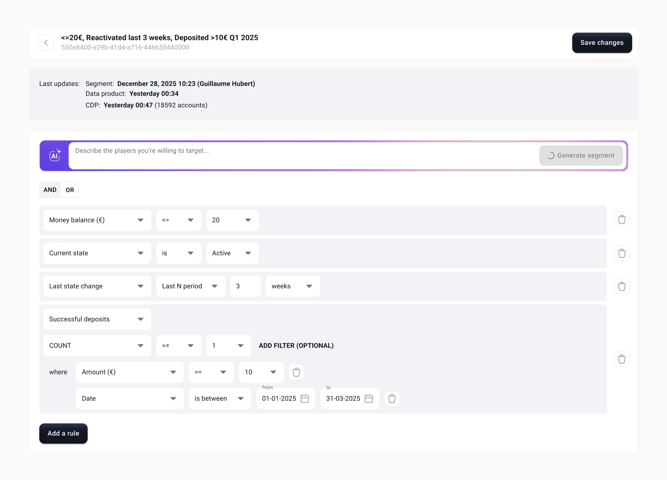Open the calendar for 01-01-2025
Image resolution: width=667 pixels, height=480 pixels.
point(305,398)
